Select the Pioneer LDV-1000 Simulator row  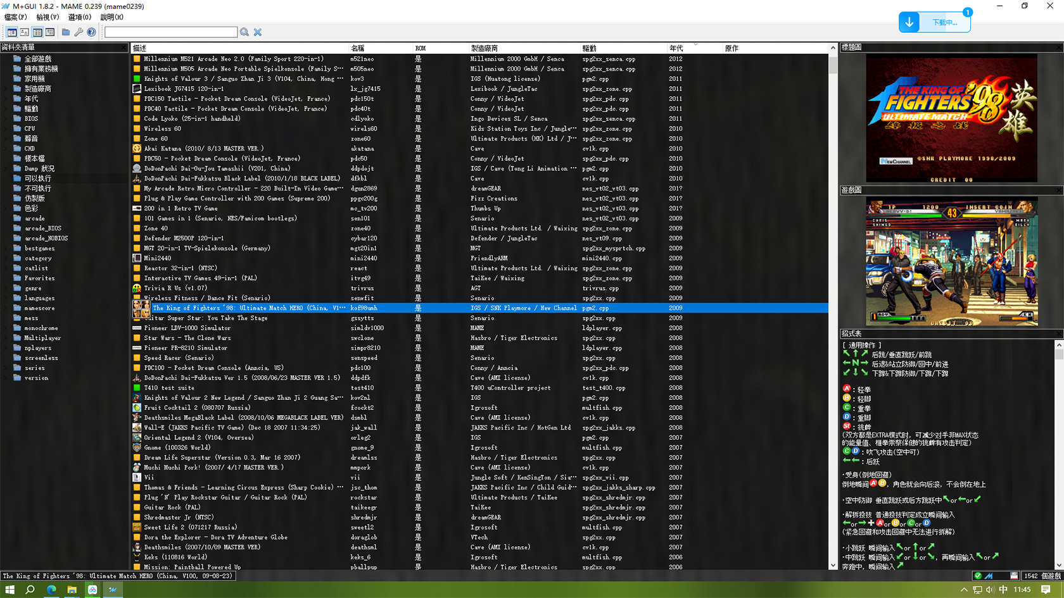coord(479,328)
